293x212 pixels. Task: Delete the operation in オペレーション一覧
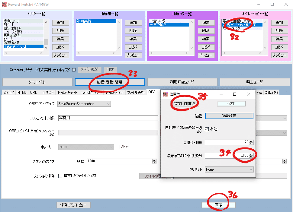click(279, 31)
